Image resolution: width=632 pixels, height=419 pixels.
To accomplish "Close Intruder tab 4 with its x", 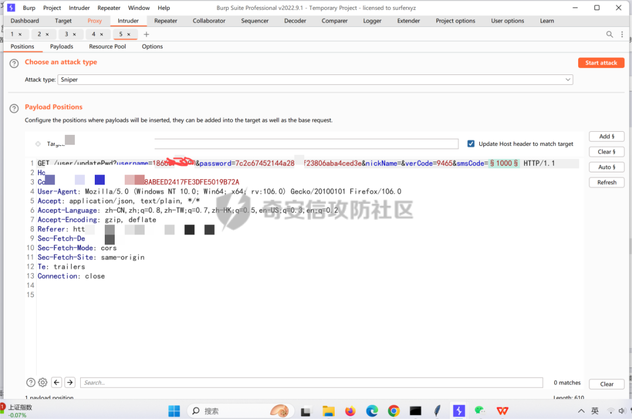I will click(x=102, y=35).
